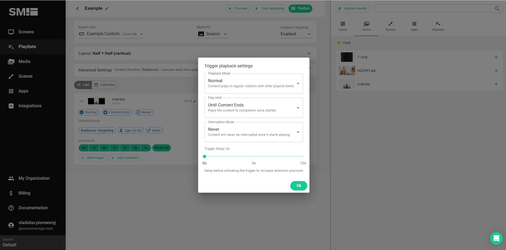Screen dimensions: 506x250
Task: Open Scenes from the left sidebar
Action: (33, 76)
